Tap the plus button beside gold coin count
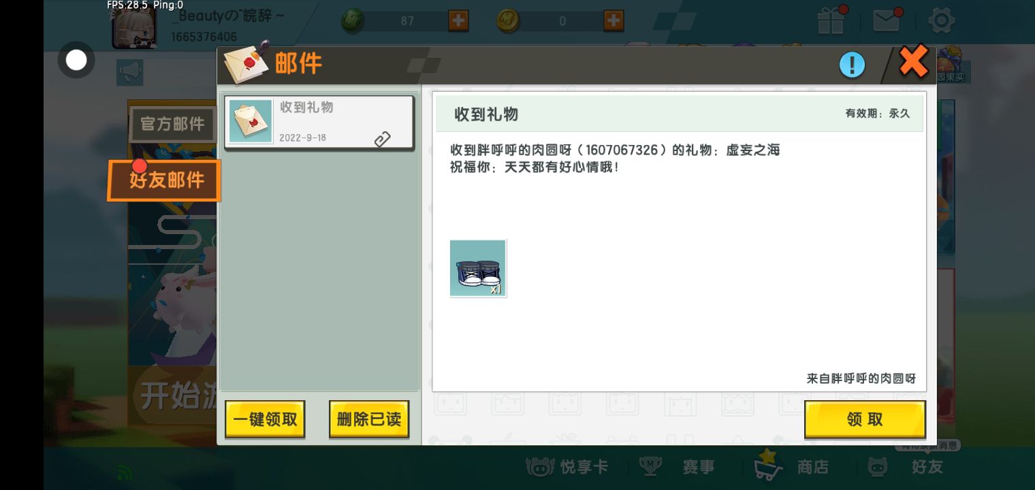 click(x=614, y=20)
